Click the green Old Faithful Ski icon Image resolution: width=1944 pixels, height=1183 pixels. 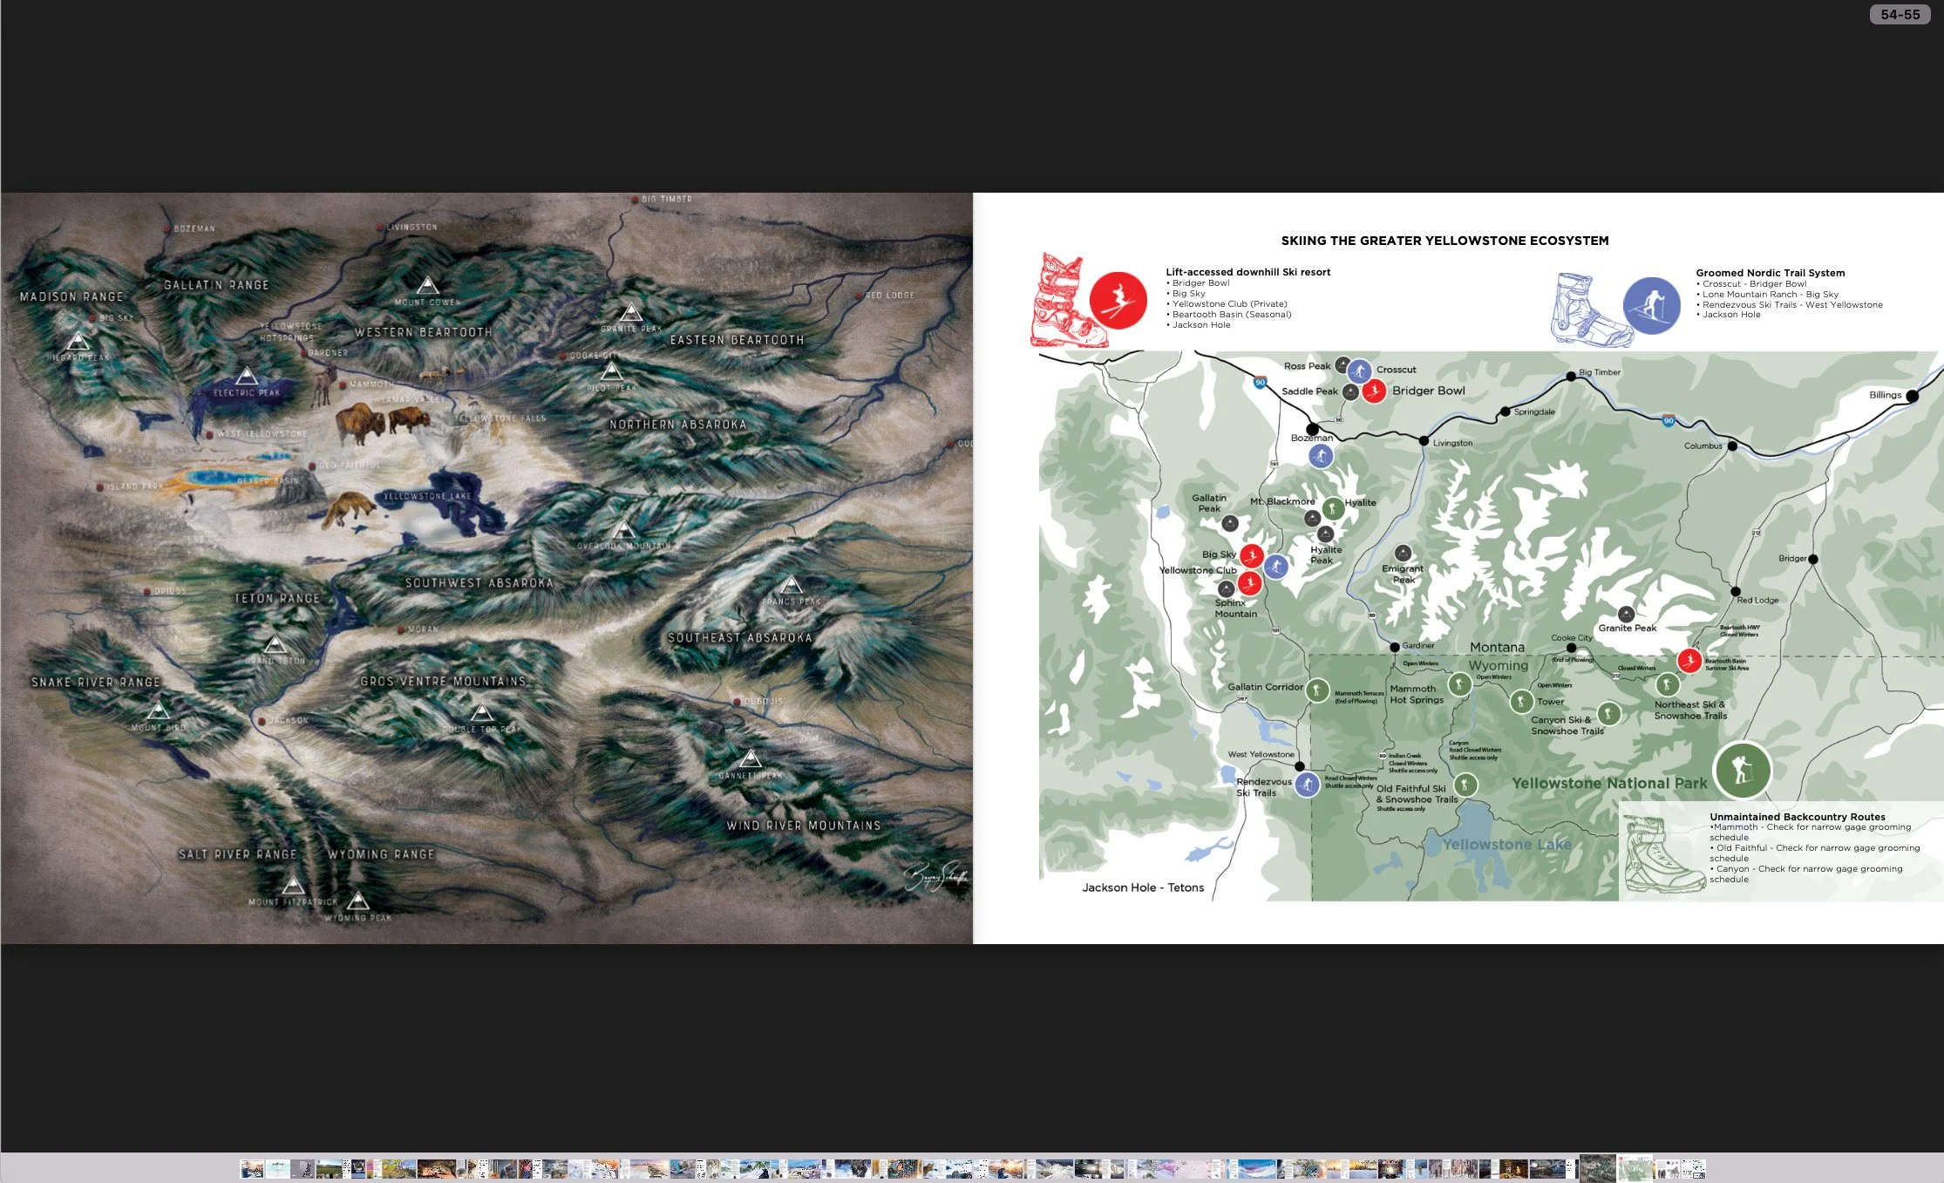pos(1465,785)
